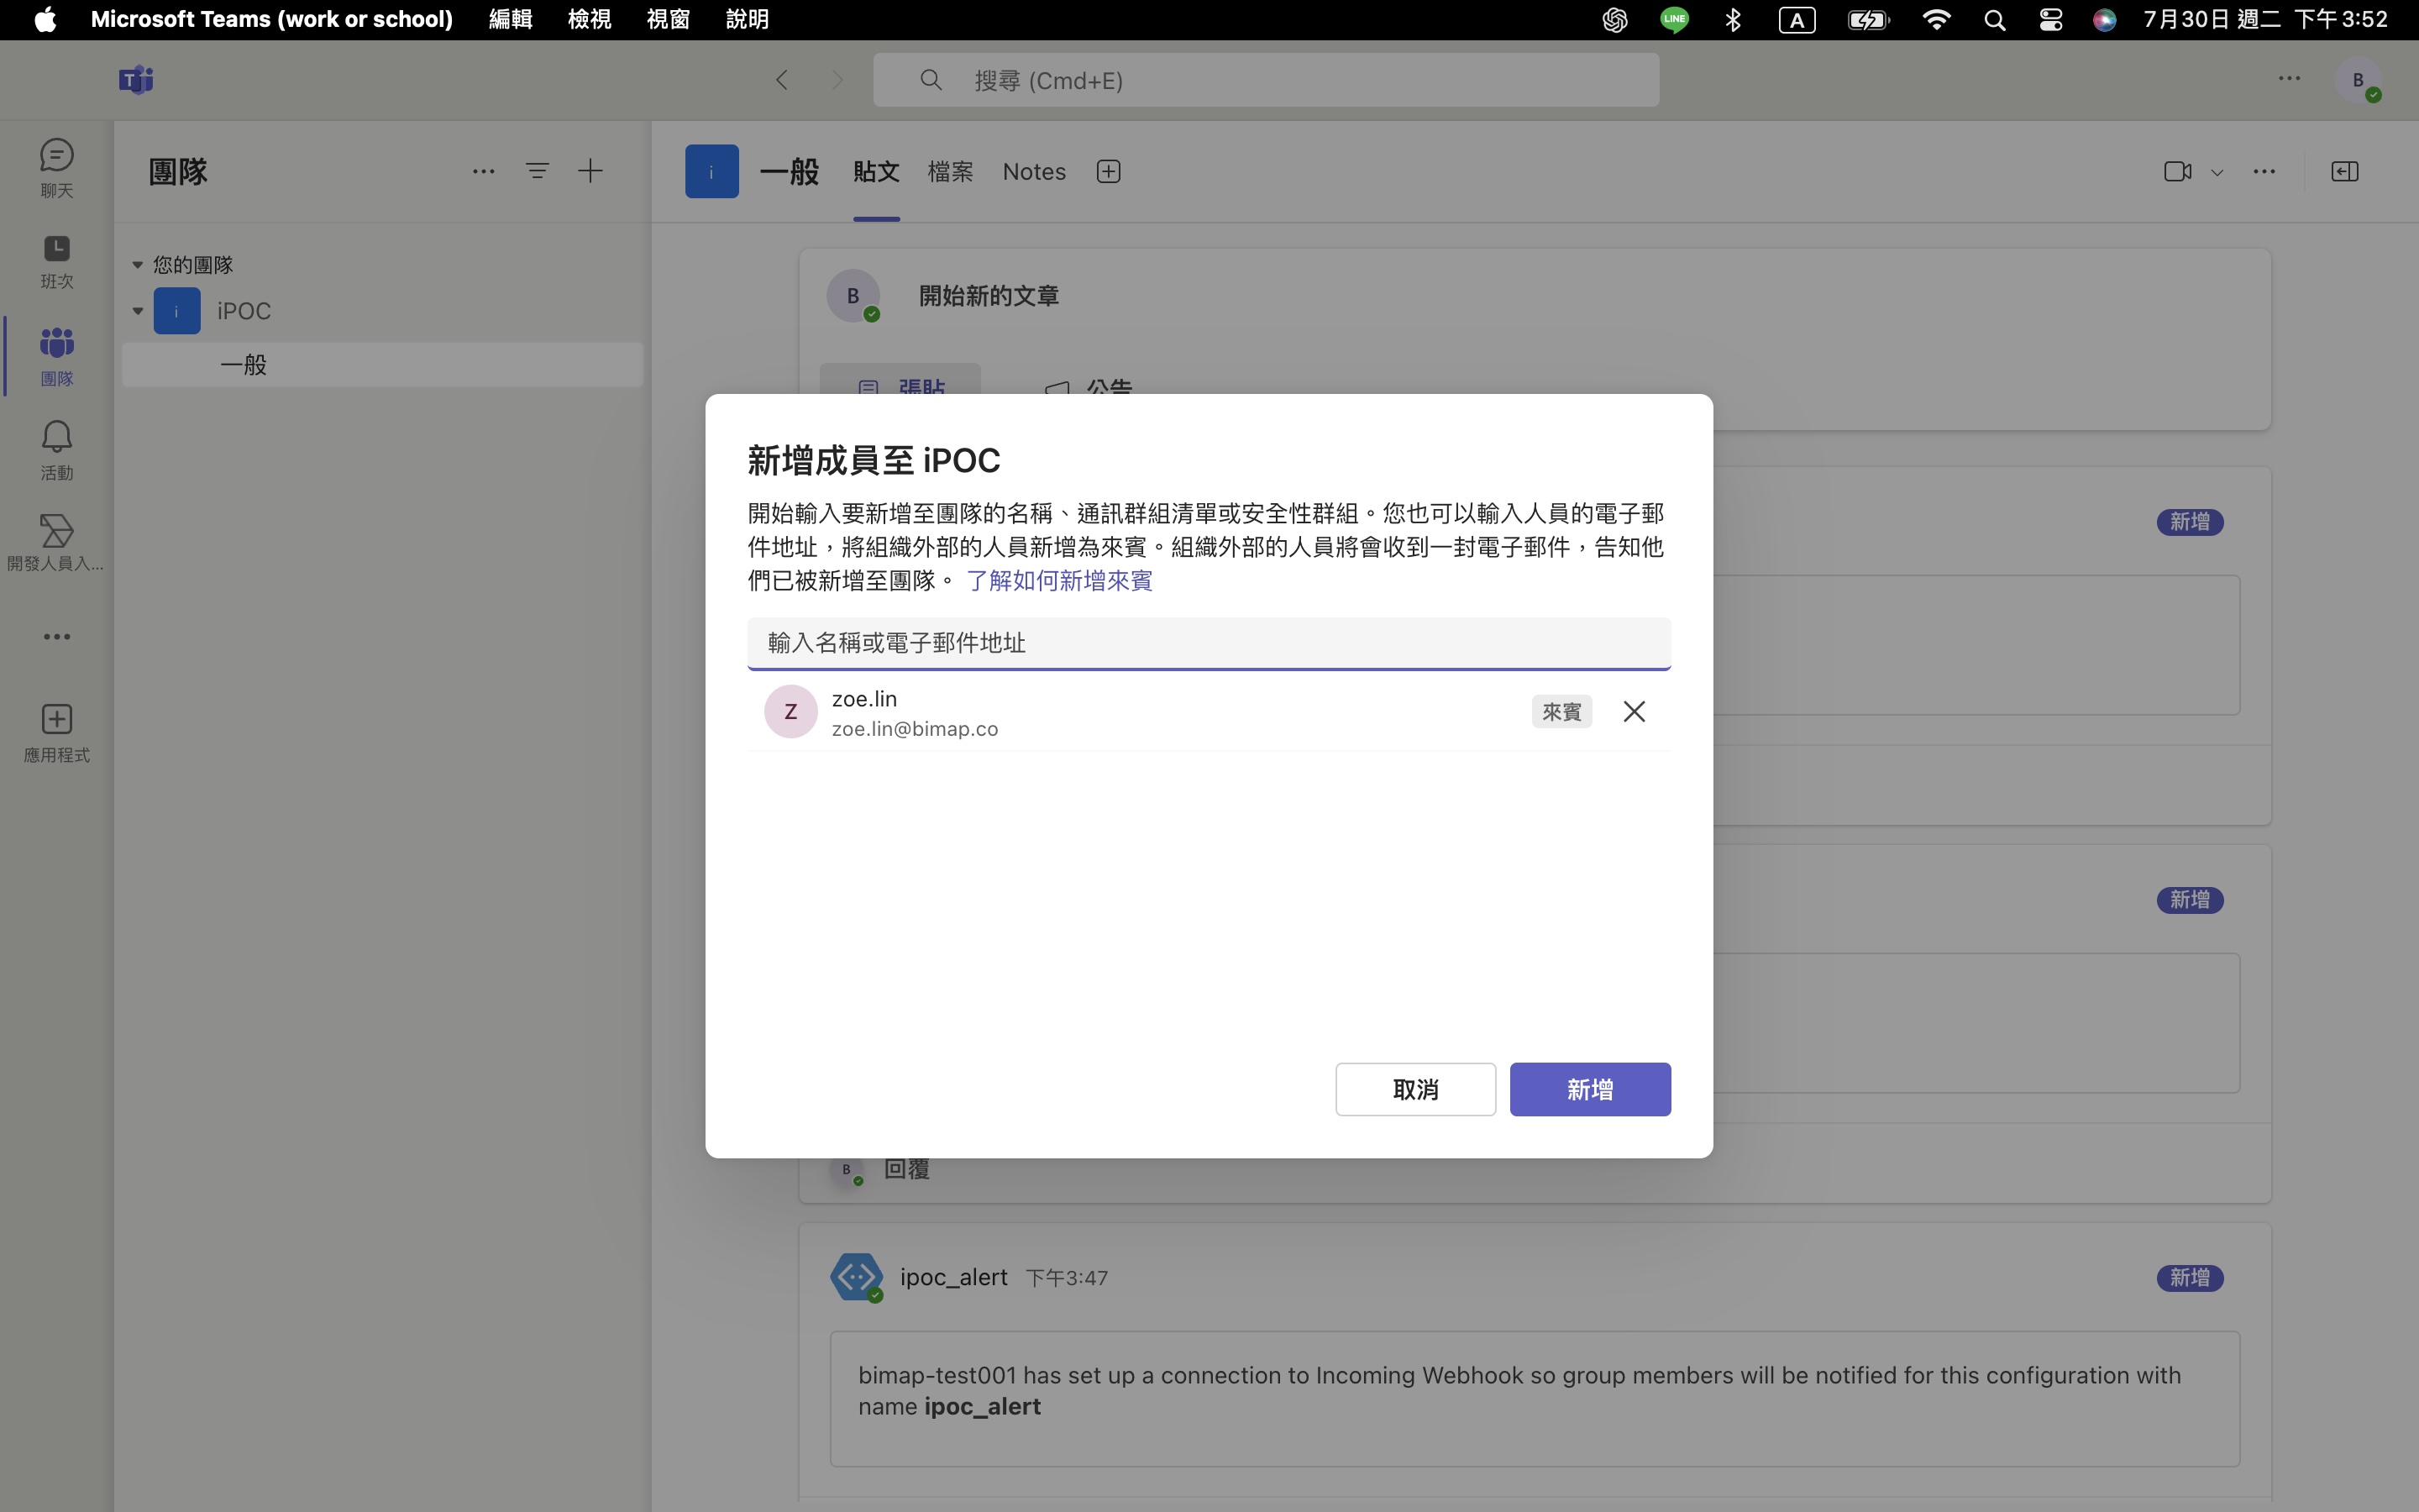This screenshot has height=1512, width=2419.
Task: Open the Apps (應用程式) sidebar icon
Action: click(56, 733)
